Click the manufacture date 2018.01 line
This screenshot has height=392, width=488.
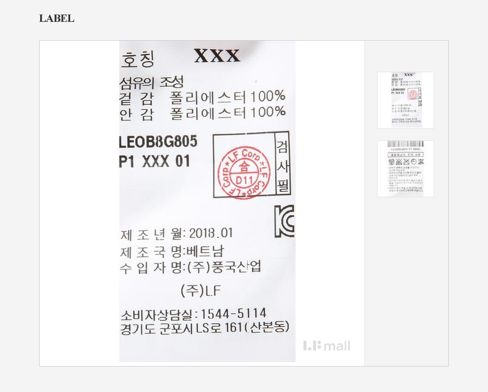[x=176, y=234]
